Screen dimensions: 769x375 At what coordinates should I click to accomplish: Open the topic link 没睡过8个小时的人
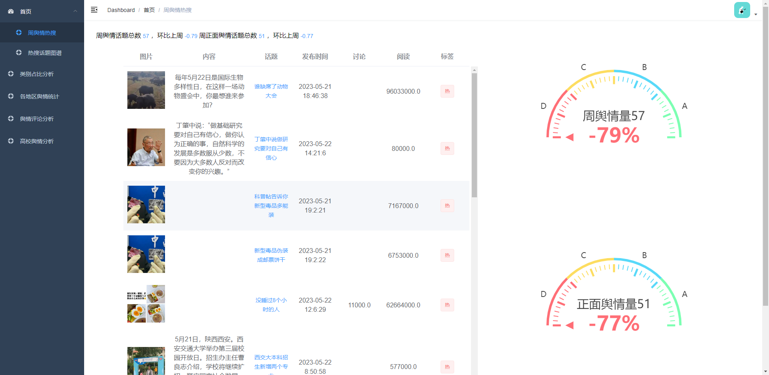point(271,305)
